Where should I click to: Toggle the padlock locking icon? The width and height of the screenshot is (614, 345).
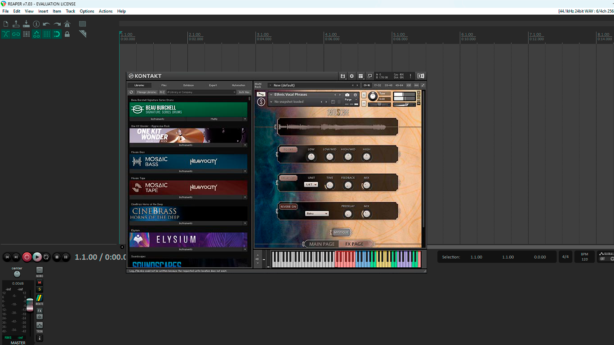pos(67,34)
